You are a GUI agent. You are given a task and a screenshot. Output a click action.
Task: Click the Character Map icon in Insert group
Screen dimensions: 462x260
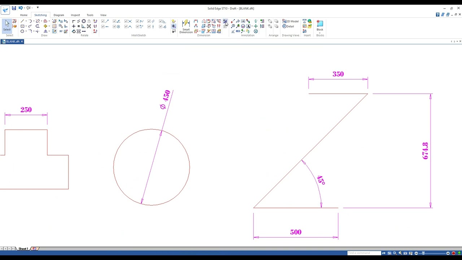pos(304,31)
